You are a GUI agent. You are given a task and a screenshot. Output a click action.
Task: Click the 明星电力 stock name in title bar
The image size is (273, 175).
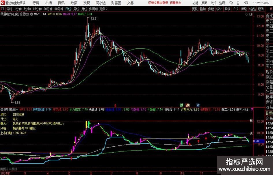point(176,3)
